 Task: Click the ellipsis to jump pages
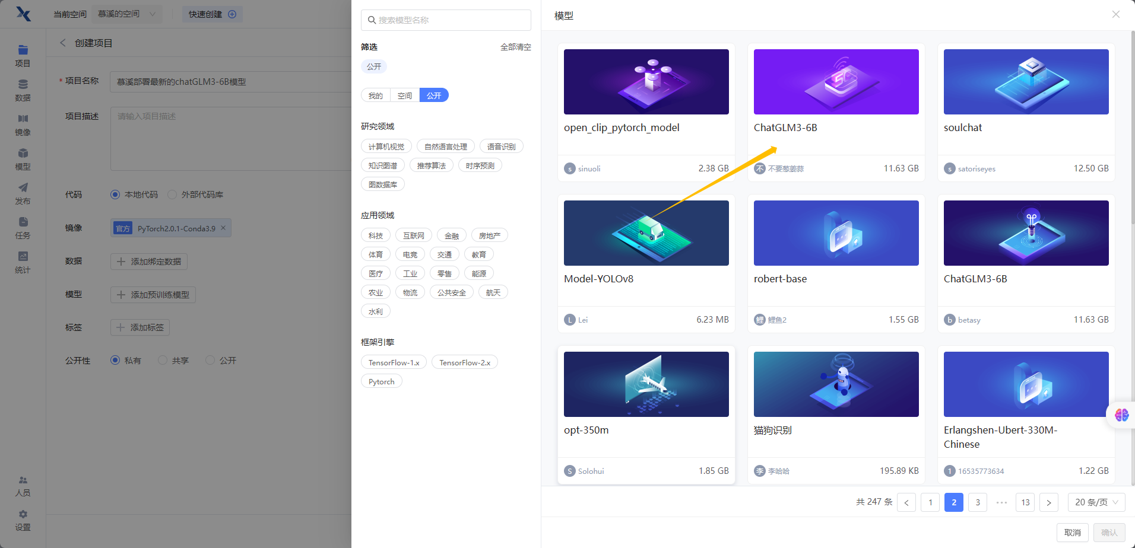1001,502
